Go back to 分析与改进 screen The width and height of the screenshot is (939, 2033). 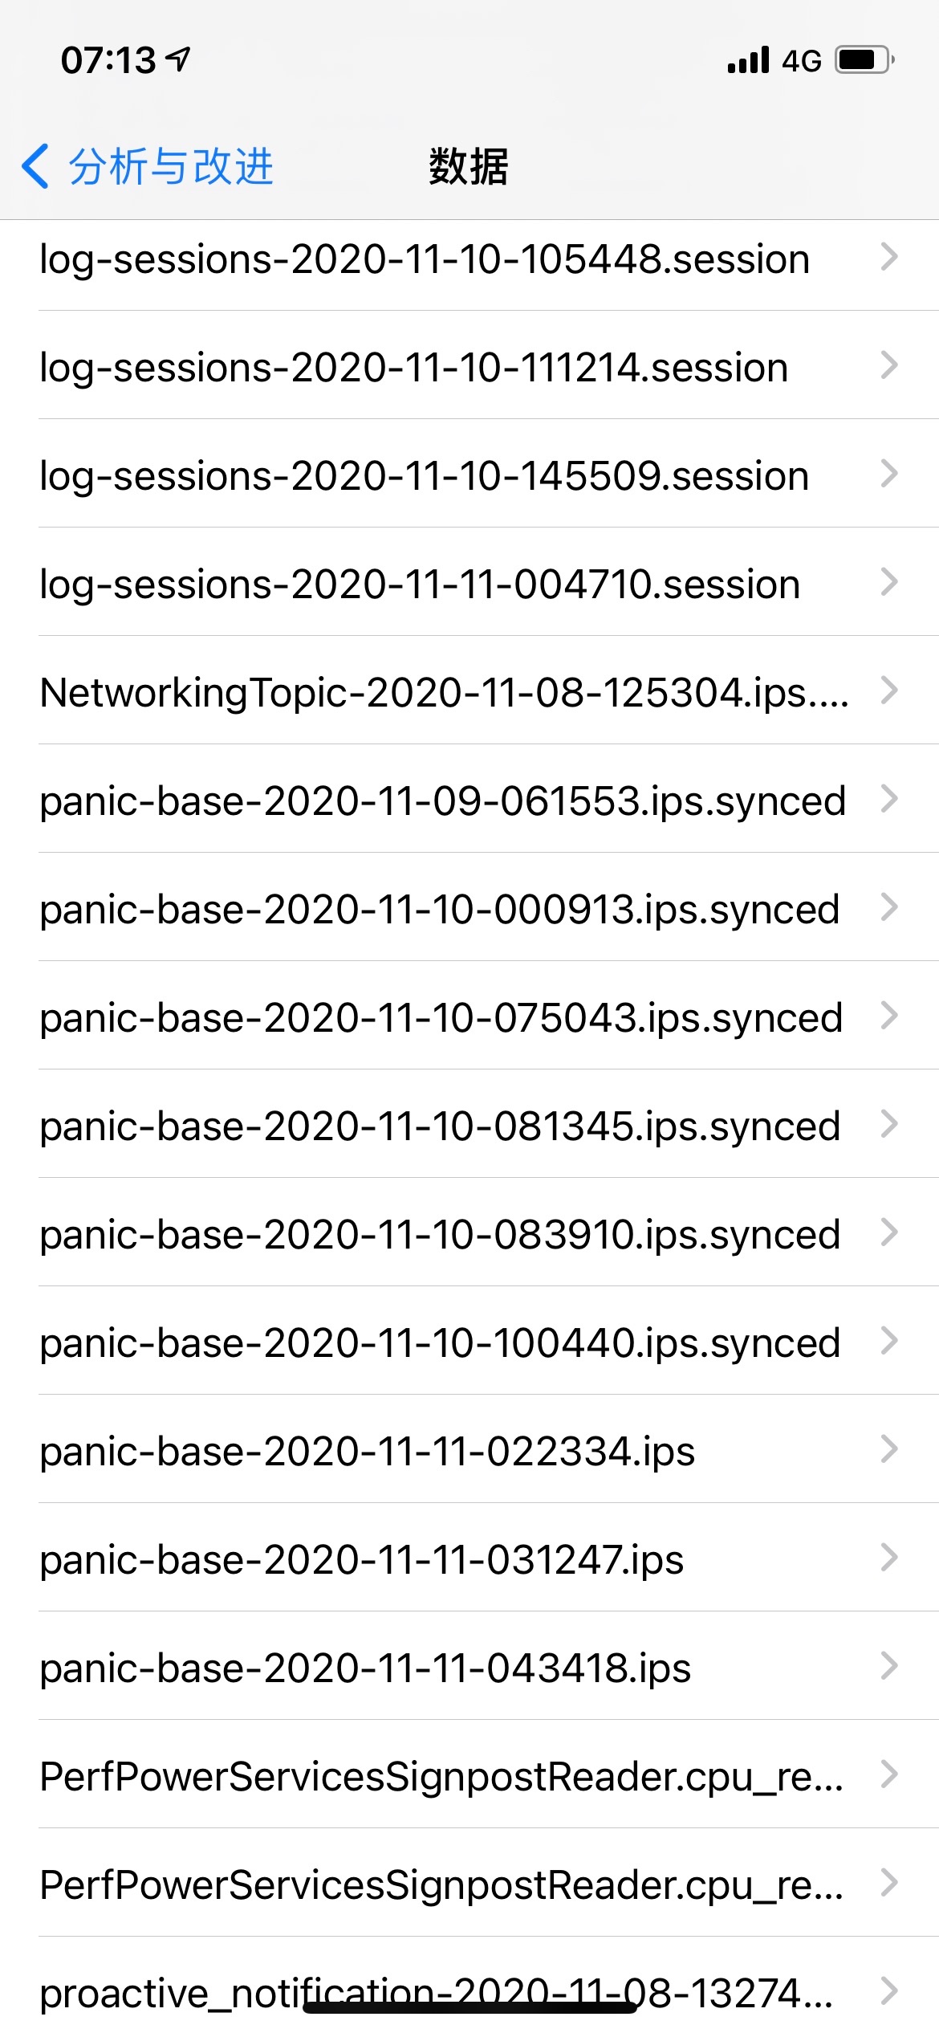click(170, 166)
